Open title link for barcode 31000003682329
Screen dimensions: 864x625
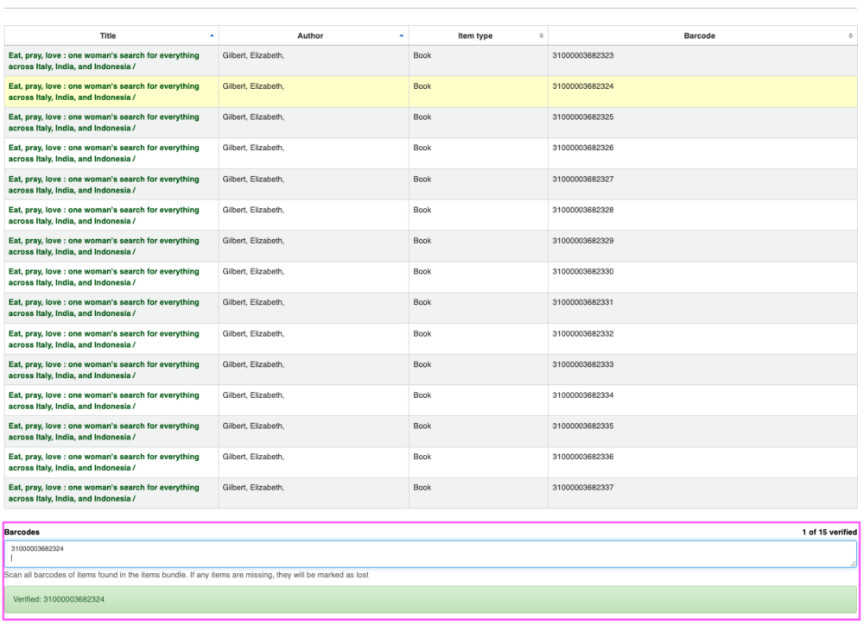click(104, 247)
